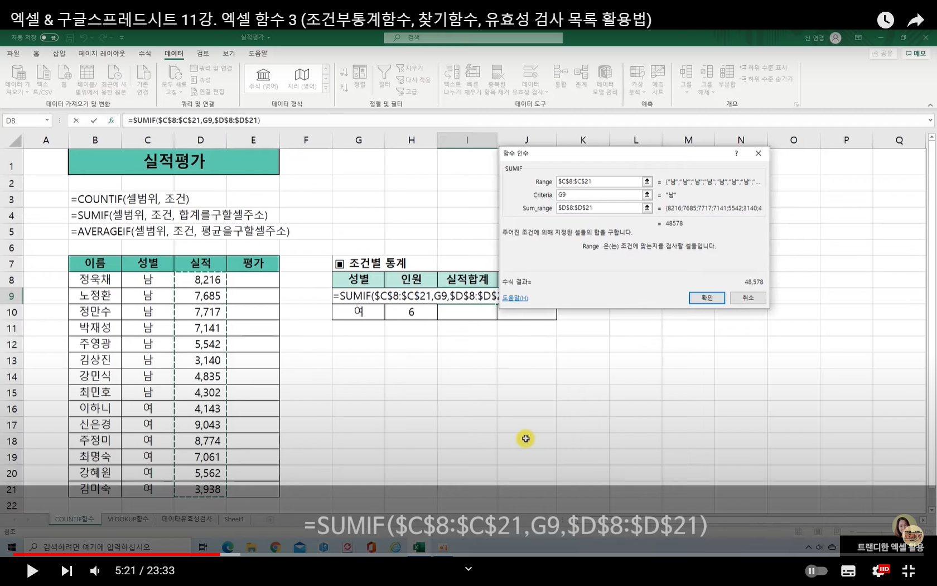937x586 pixels.
Task: Exit fullscreen with the shrink icon
Action: tap(909, 570)
